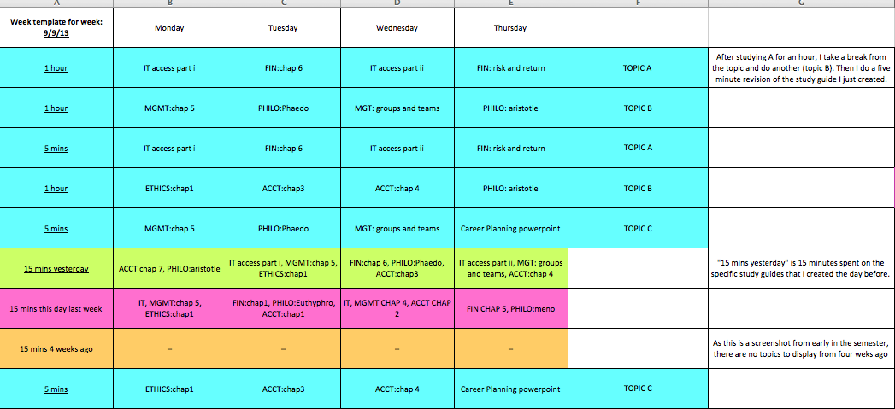
Task: Select the note beginning 'After studying A for an hour'
Action: coord(801,67)
